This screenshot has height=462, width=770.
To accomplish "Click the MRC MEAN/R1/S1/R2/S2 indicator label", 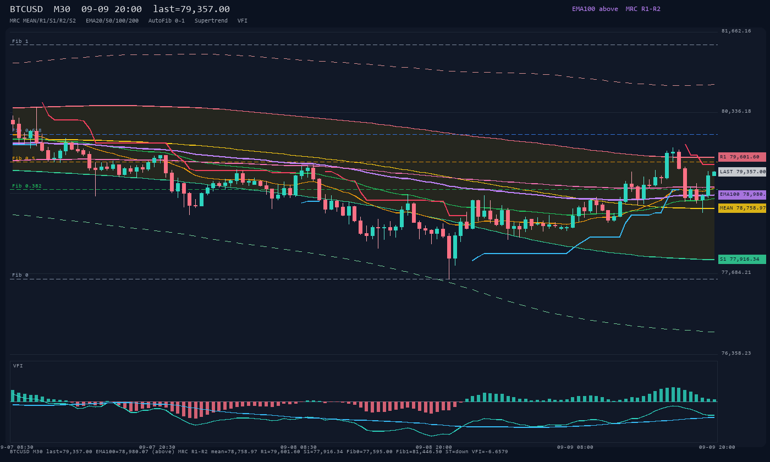I will (43, 20).
